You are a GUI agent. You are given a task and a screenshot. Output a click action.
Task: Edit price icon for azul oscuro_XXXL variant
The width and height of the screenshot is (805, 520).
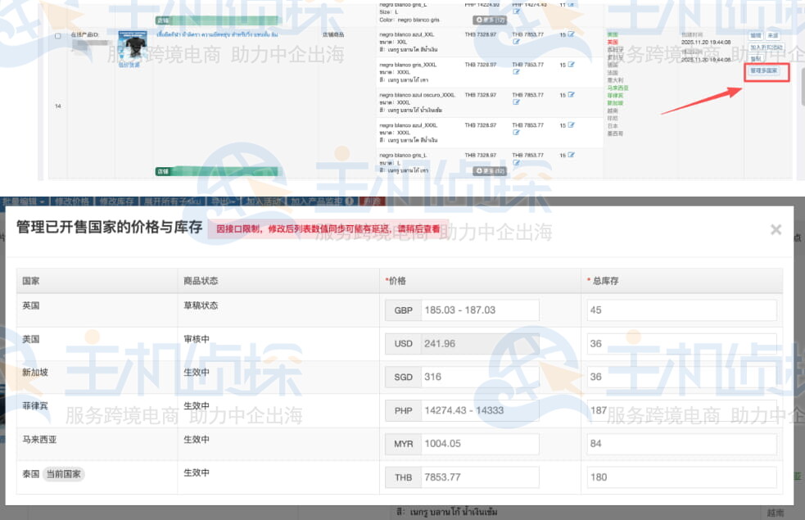click(516, 102)
